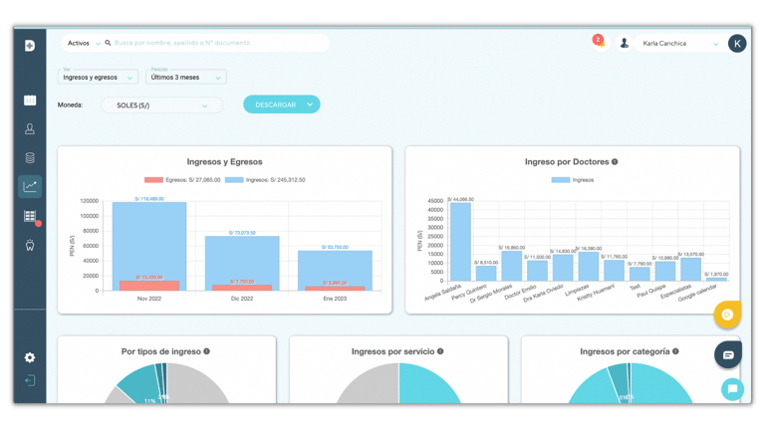Click the 11% slice in Por tipos de ingreso
The image size is (765, 430).
139,386
